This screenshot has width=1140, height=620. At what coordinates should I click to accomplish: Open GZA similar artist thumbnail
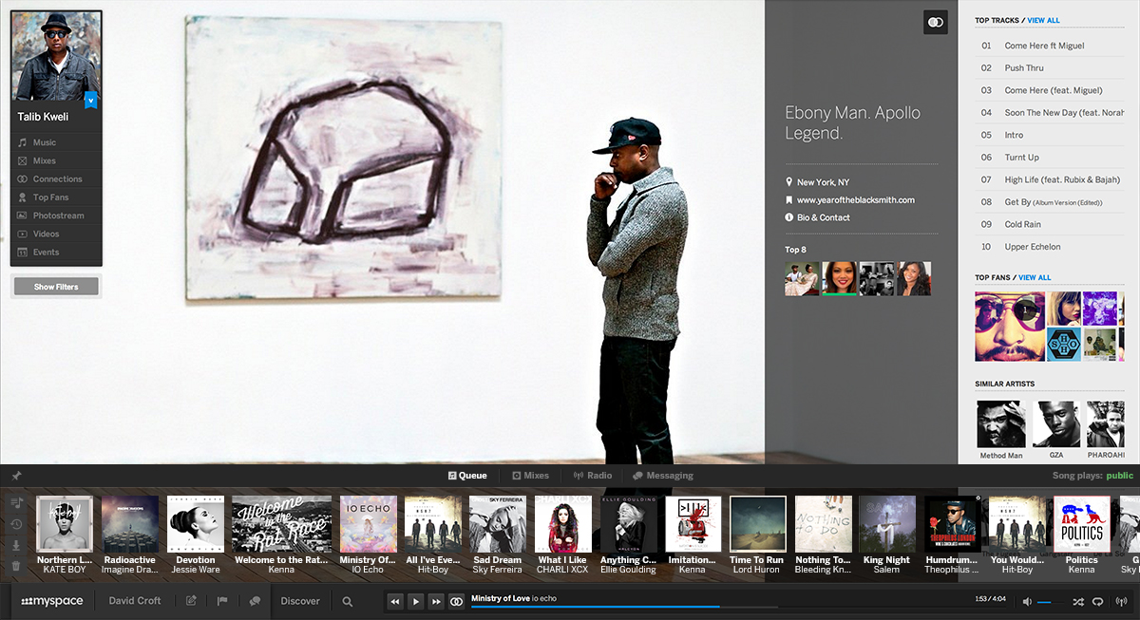tap(1056, 423)
